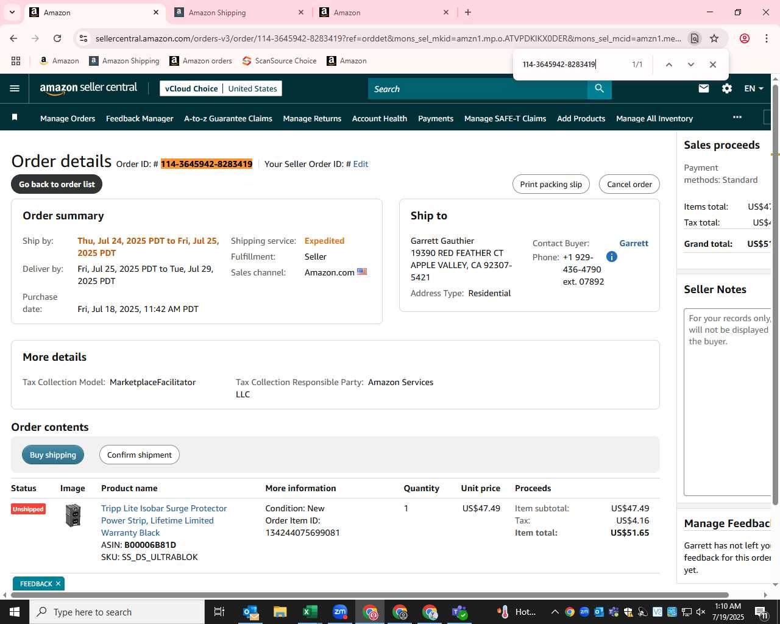780x624 pixels.
Task: Click the vCloud Choice United States selector
Action: pyautogui.click(x=221, y=88)
